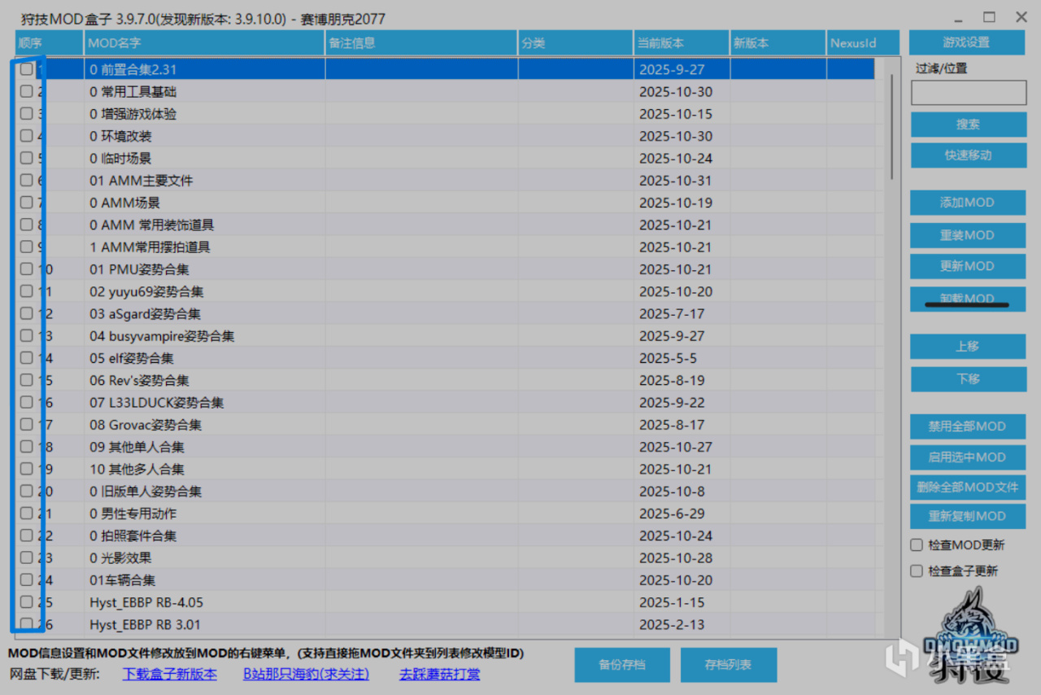1041x695 pixels.
Task: Select the 04 busyvampire姿势合集 mod name
Action: (162, 335)
